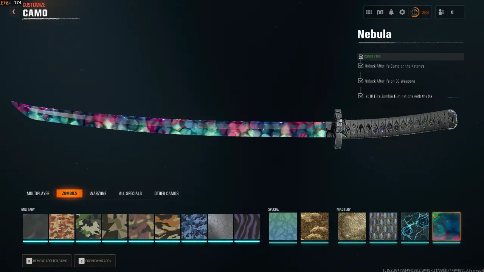Select the teal leaf-pattern special camo
The image size is (484, 272).
(283, 227)
